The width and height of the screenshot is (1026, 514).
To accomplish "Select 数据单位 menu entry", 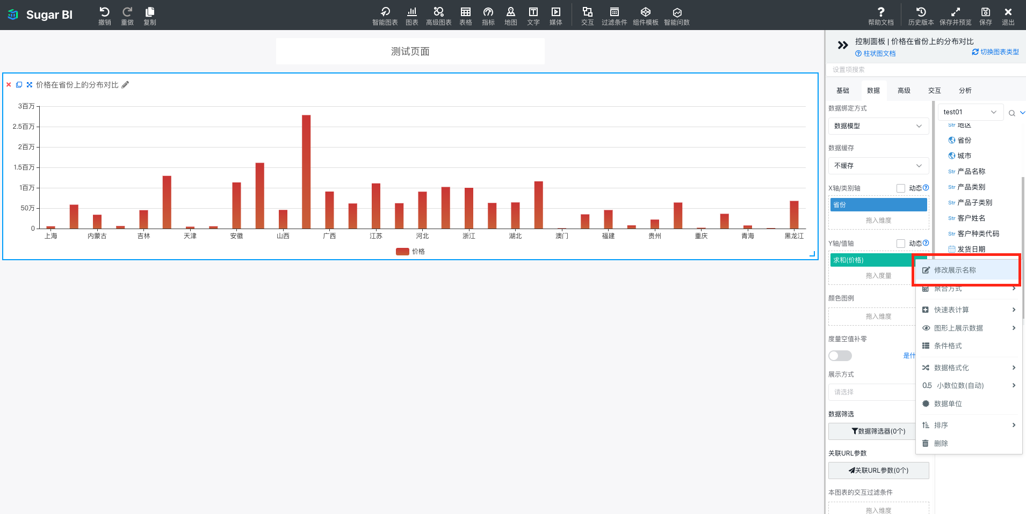I will 969,404.
